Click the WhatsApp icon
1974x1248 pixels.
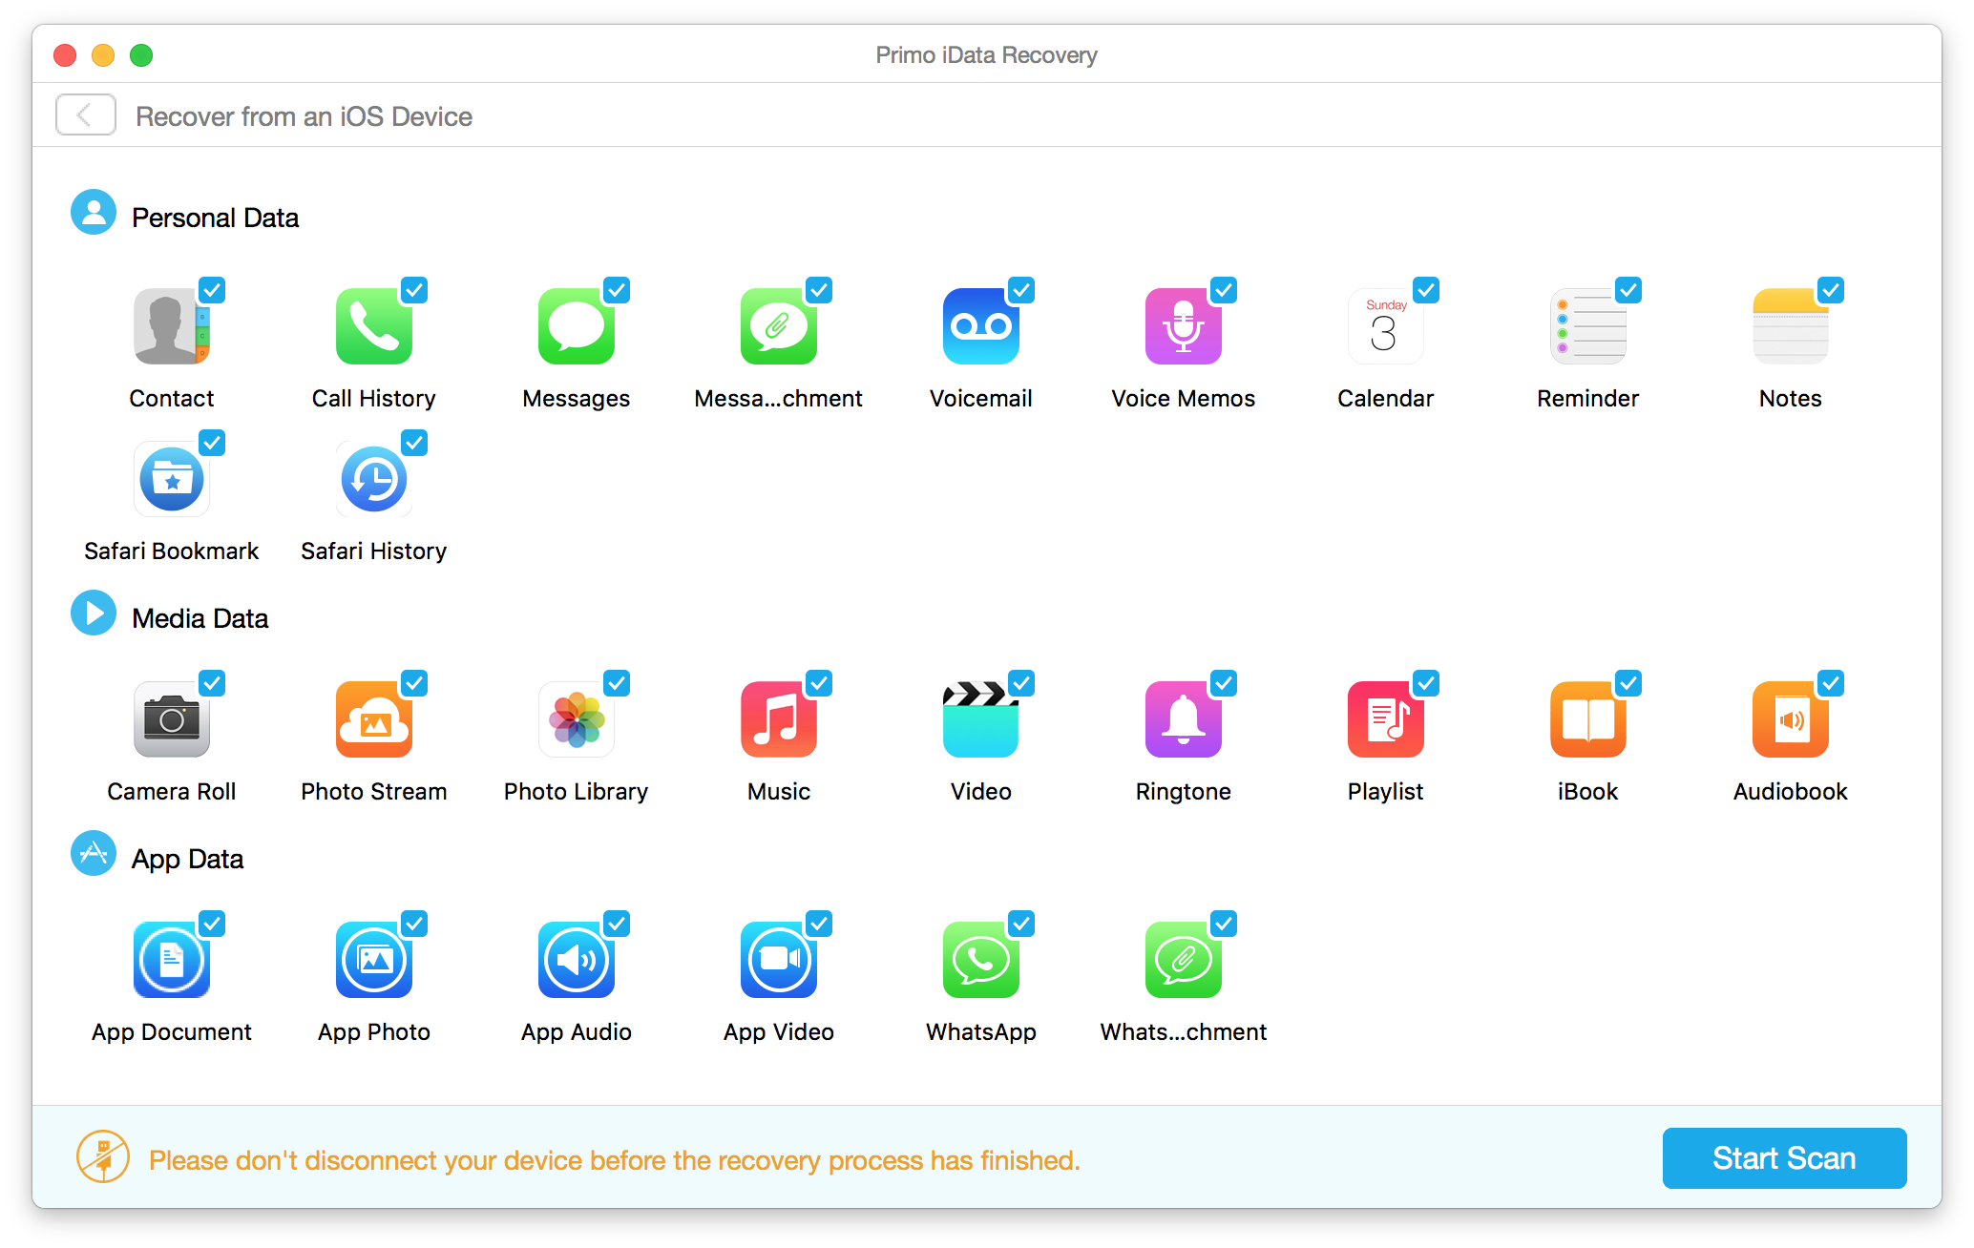point(981,960)
